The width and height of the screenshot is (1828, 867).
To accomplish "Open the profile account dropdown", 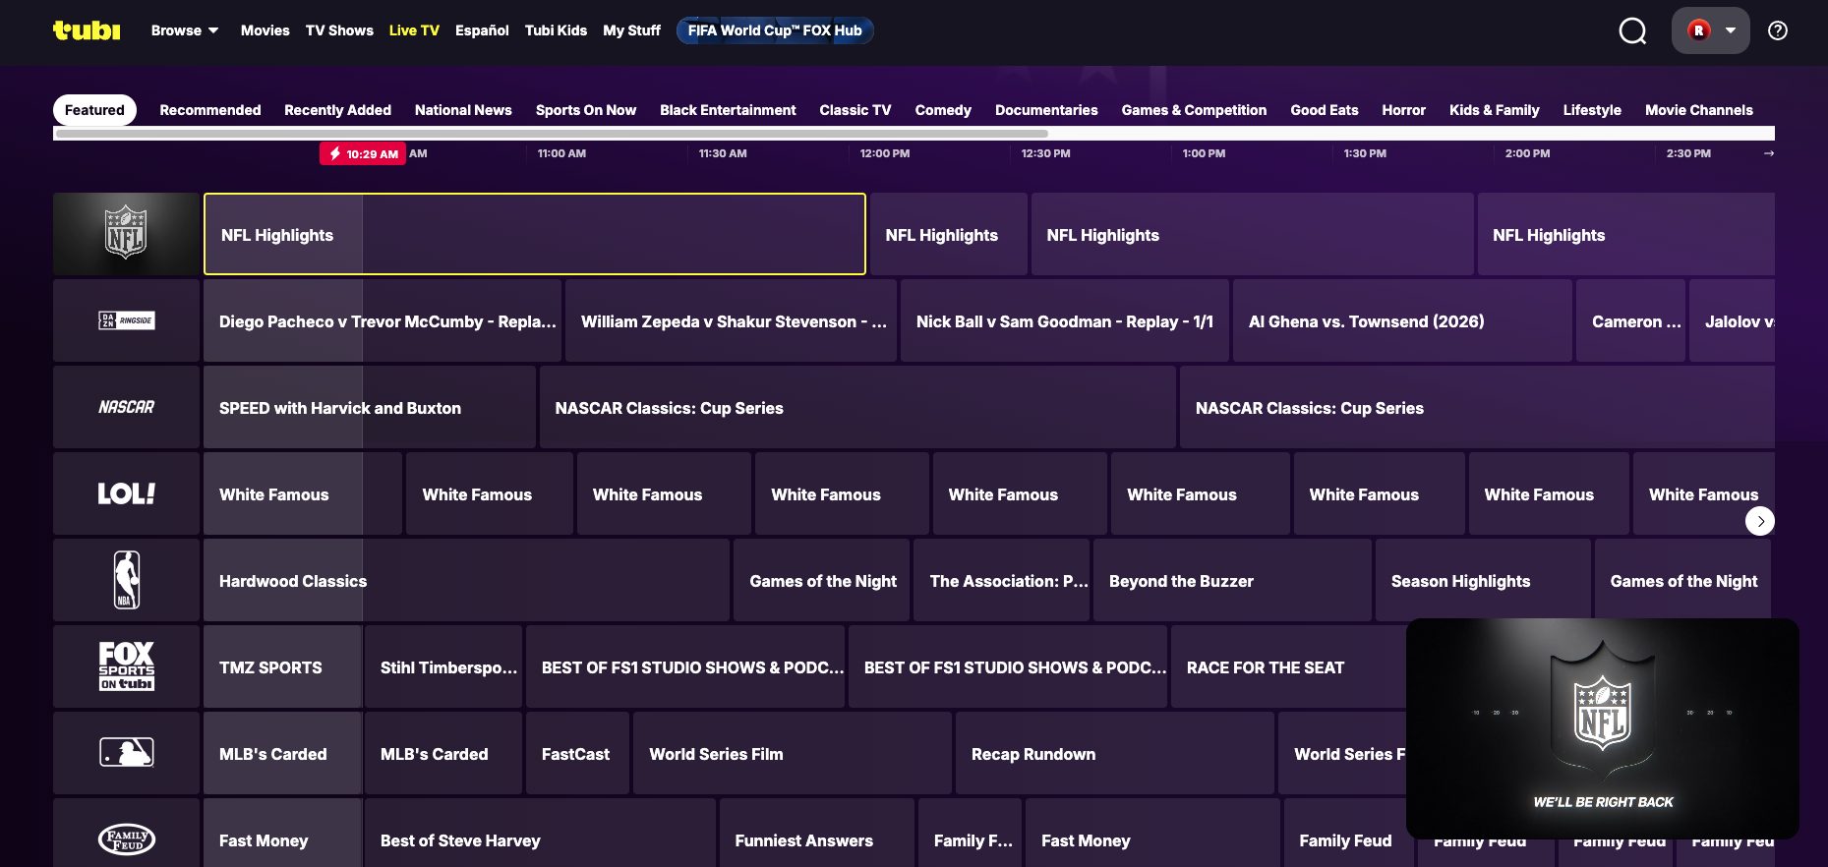I will [1711, 30].
